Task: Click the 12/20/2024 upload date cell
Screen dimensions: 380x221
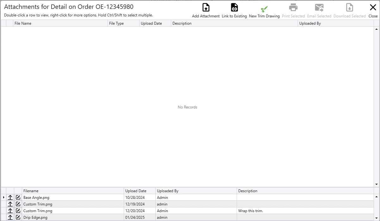Action: [x=140, y=211]
